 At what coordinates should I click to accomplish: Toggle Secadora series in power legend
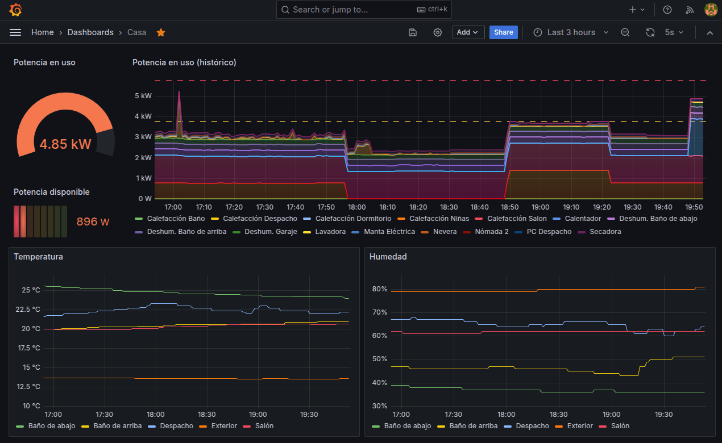tap(605, 232)
